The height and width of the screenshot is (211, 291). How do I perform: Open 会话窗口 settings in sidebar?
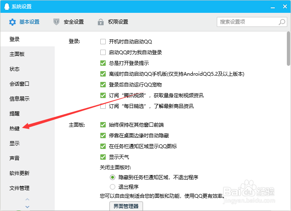pos(27,84)
